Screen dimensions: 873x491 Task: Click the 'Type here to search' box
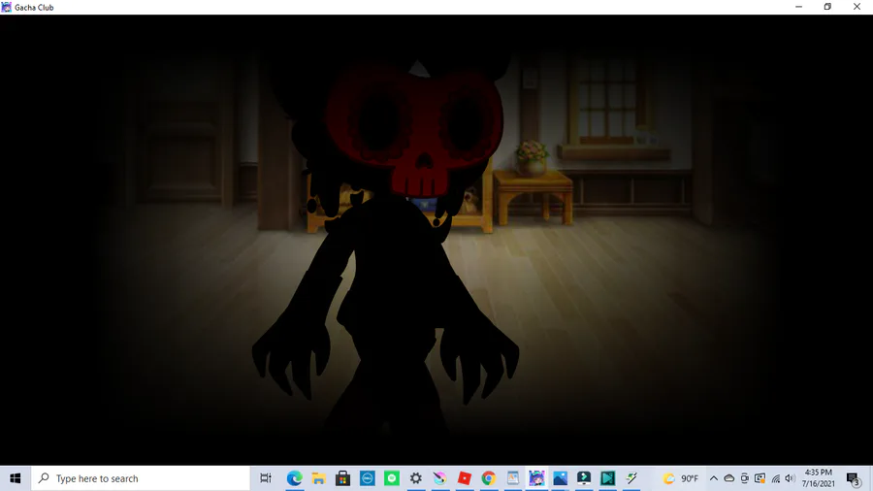141,478
